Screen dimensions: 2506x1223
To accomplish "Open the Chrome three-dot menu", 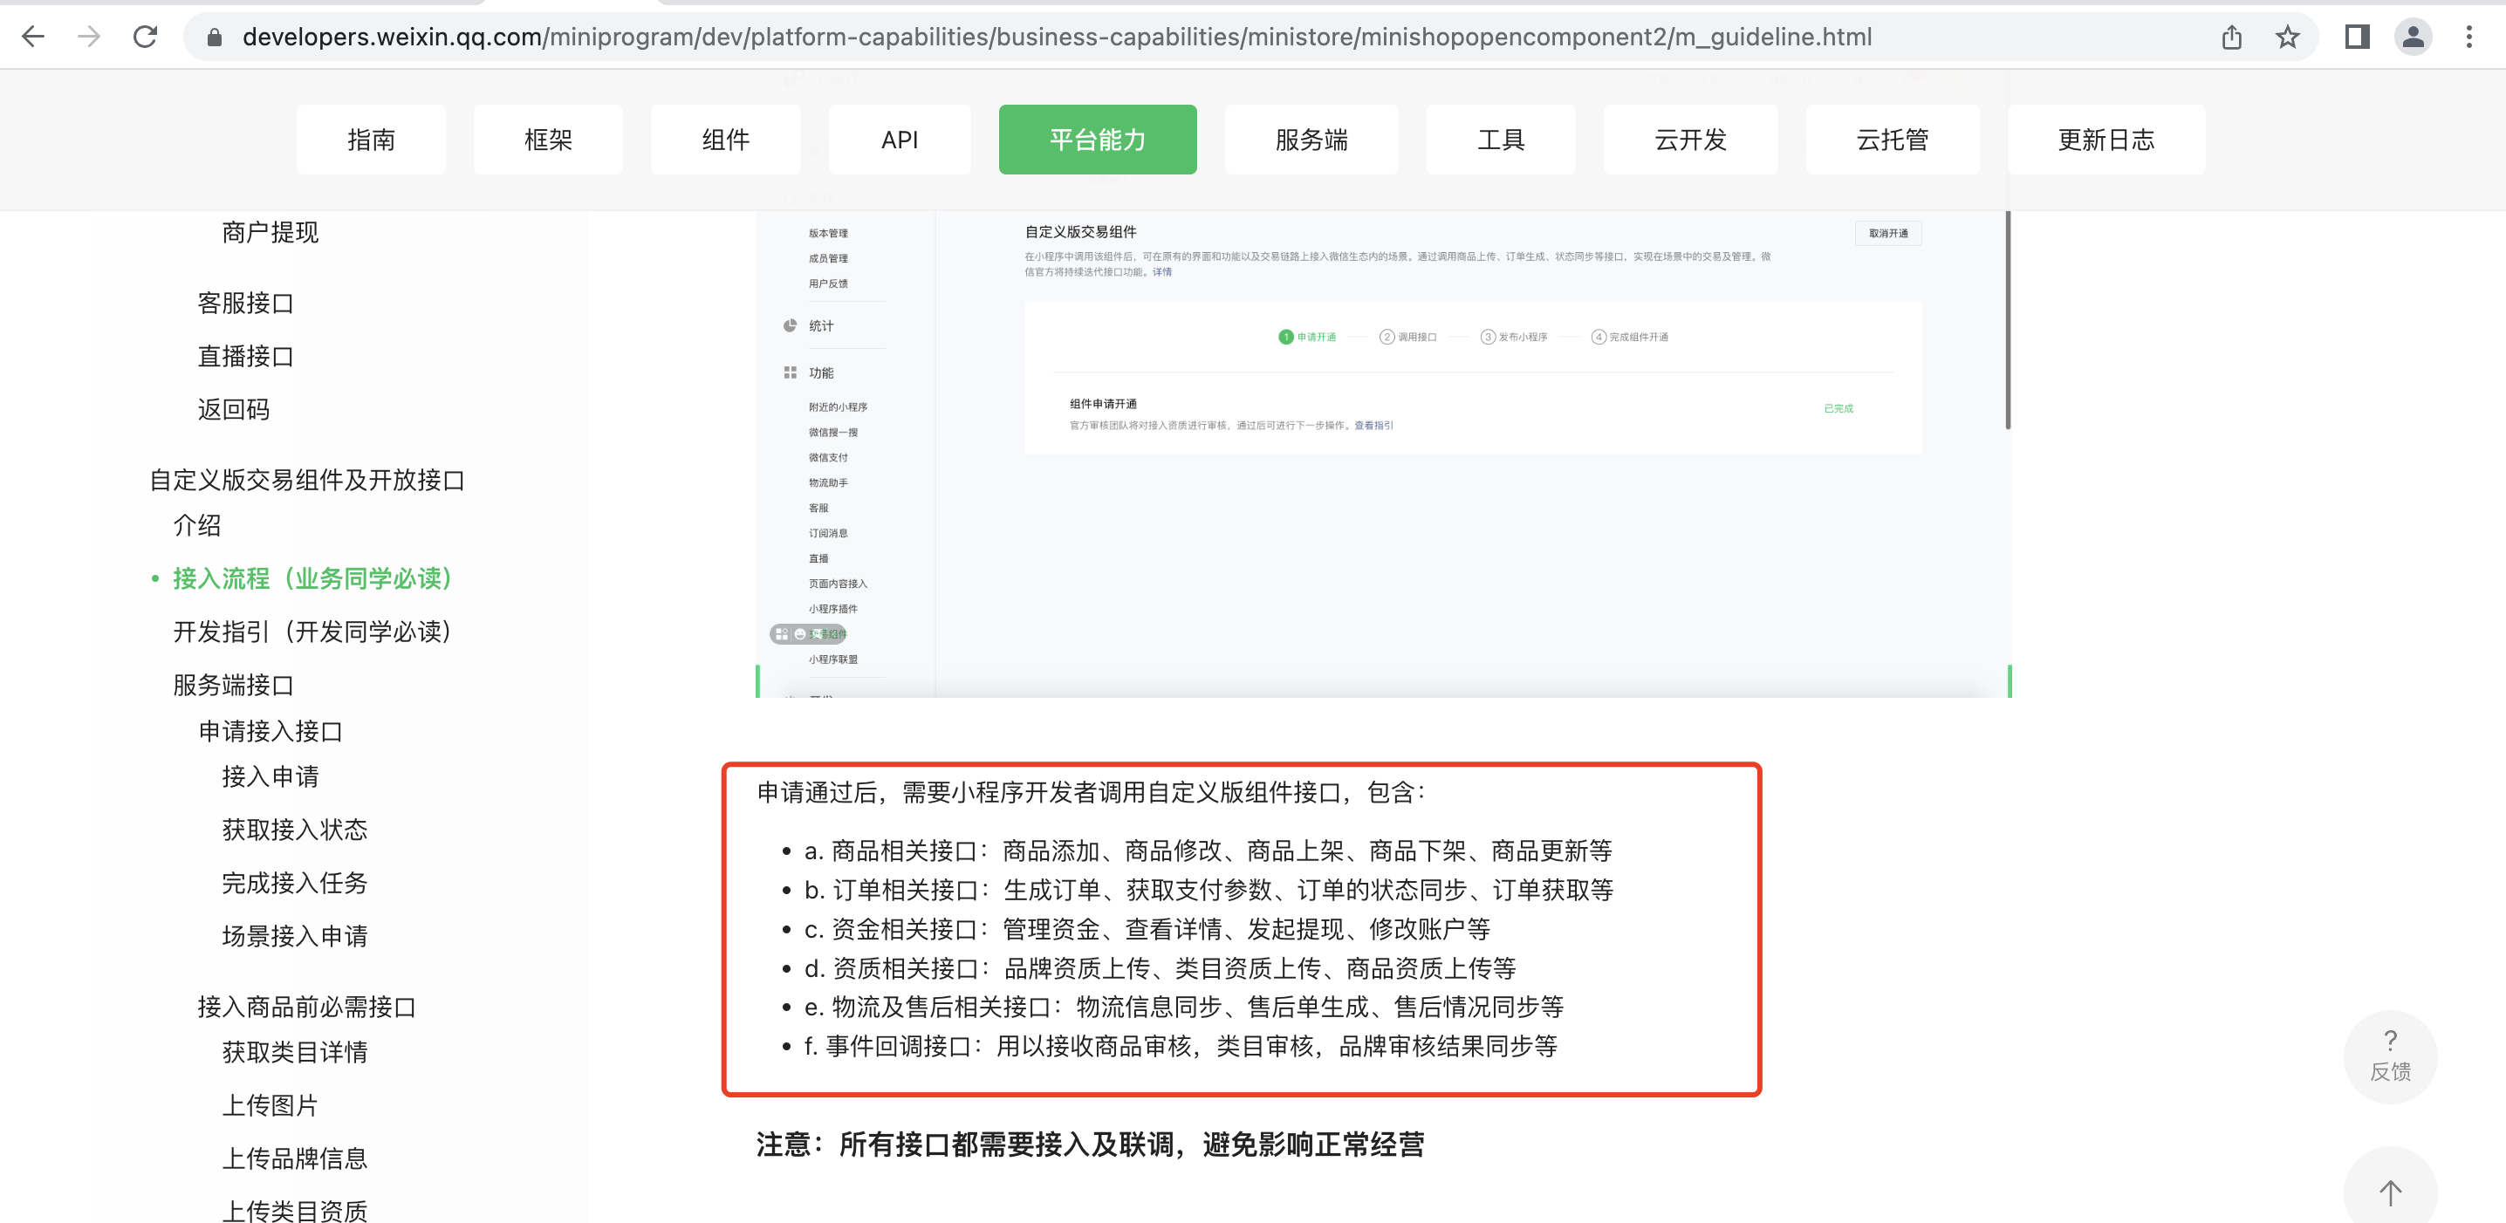I will click(2468, 37).
